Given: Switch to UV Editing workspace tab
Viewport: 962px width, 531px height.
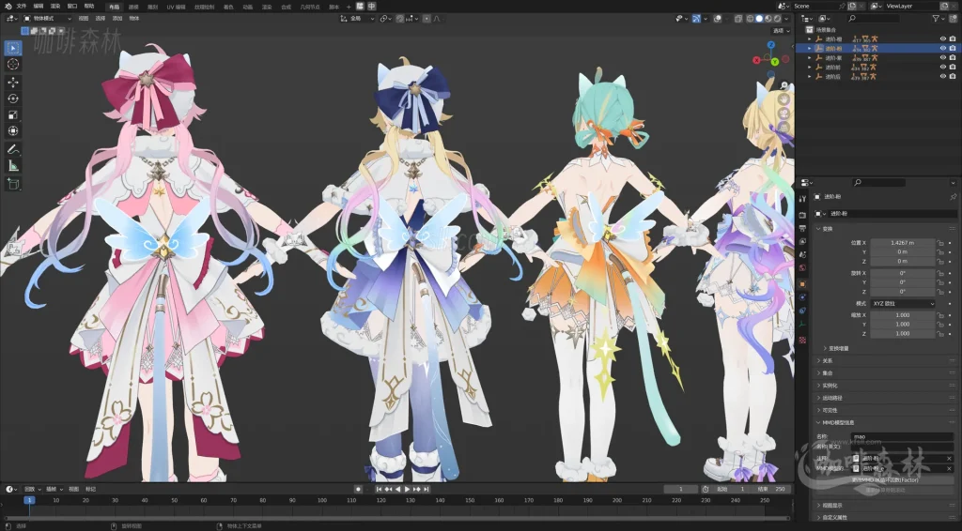Looking at the screenshot, I should (x=176, y=7).
